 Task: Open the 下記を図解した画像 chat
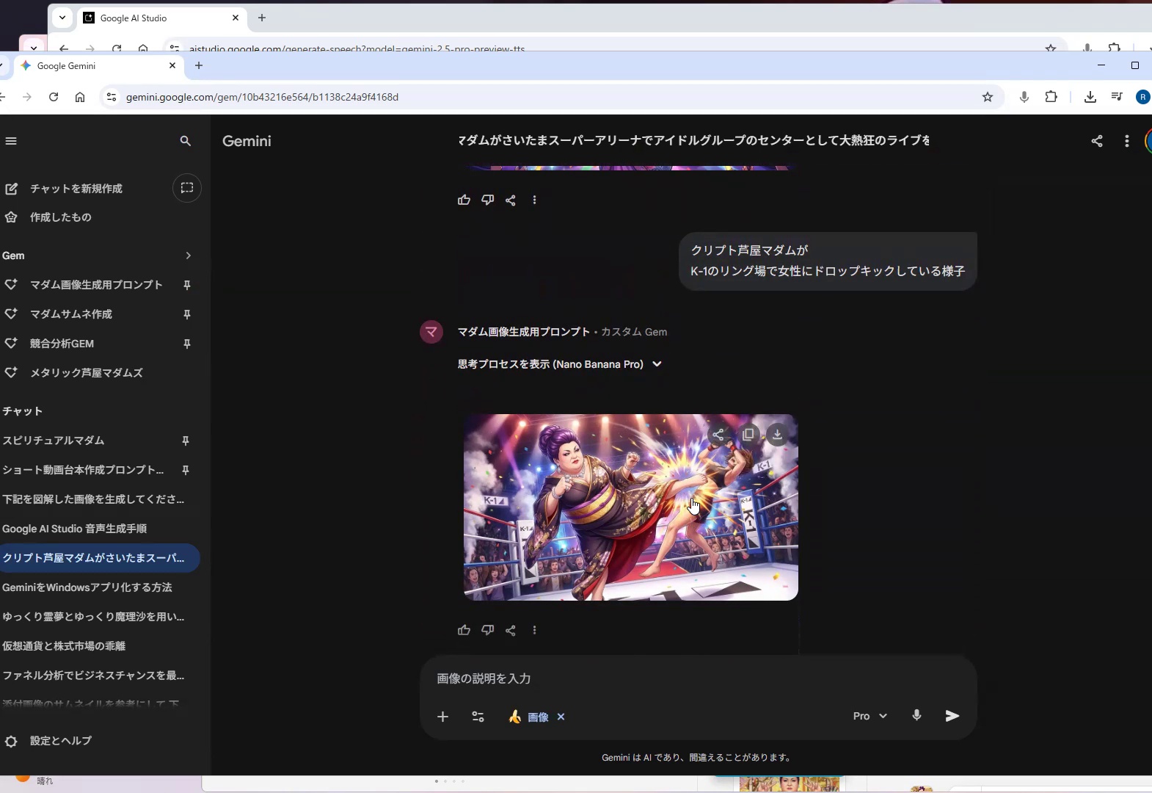[x=93, y=499]
